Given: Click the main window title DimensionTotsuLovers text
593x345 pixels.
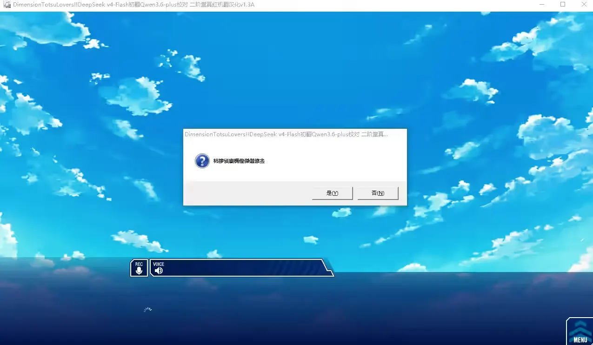Looking at the screenshot, I should pyautogui.click(x=133, y=5).
